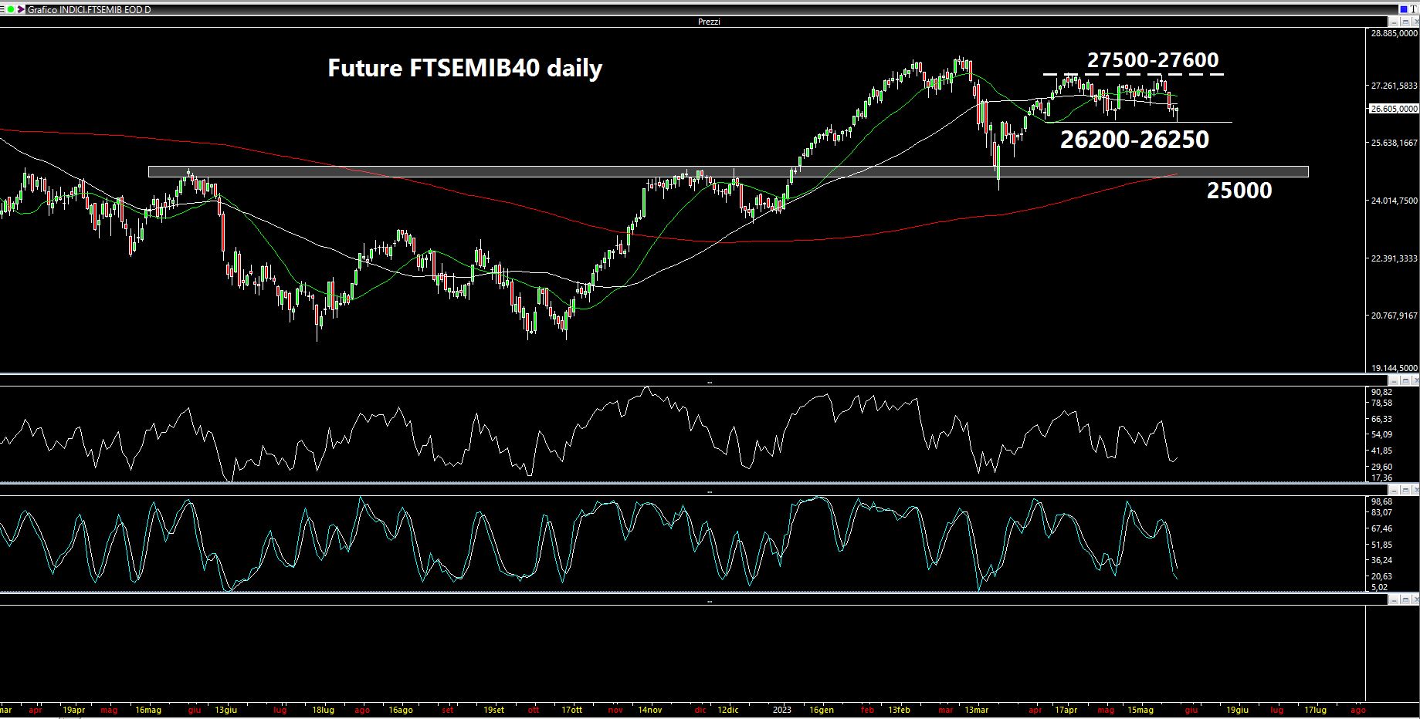Click the 25.638,1667 price axis value

(1395, 143)
